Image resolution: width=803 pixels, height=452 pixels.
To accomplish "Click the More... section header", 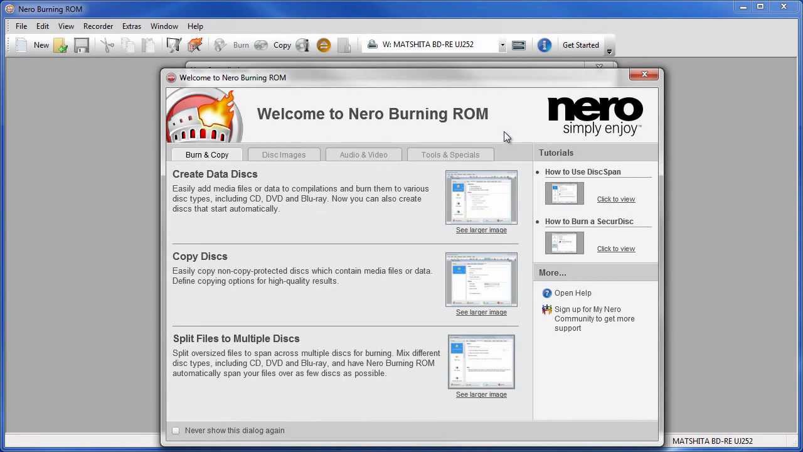I will coord(553,273).
